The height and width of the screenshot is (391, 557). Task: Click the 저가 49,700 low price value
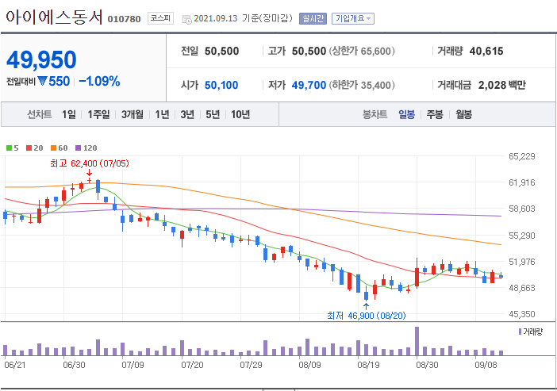(309, 85)
